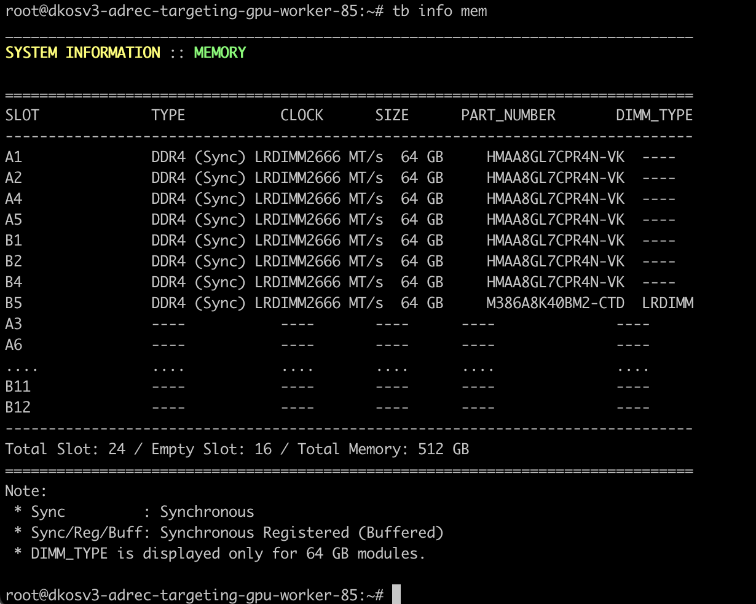The height and width of the screenshot is (604, 756).
Task: Click the cursor block at bottom prompt
Action: [396, 595]
